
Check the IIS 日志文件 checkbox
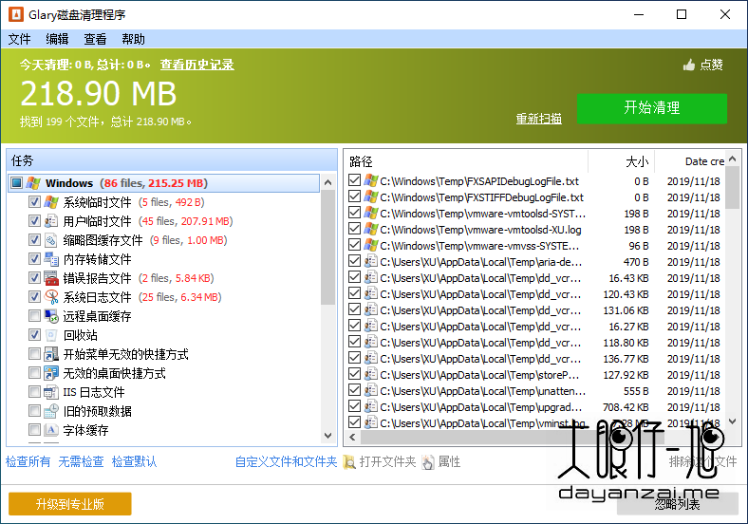point(34,392)
